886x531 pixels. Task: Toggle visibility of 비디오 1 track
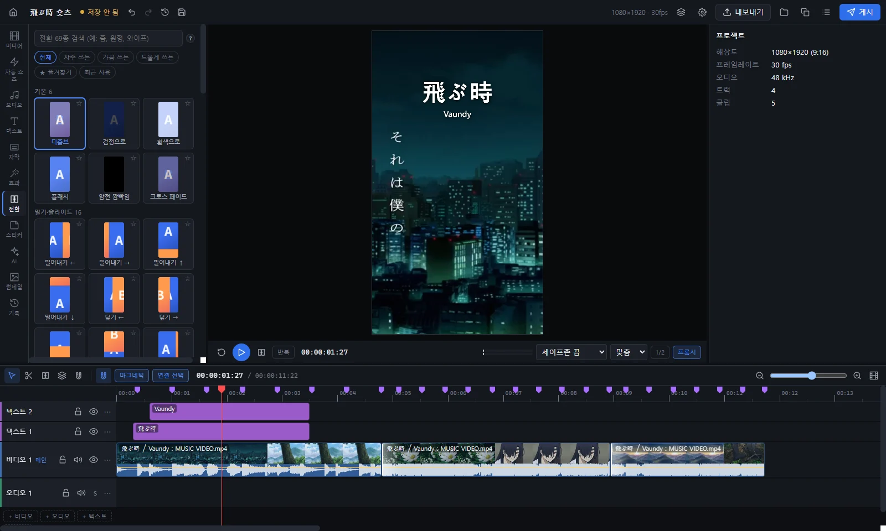click(x=94, y=460)
